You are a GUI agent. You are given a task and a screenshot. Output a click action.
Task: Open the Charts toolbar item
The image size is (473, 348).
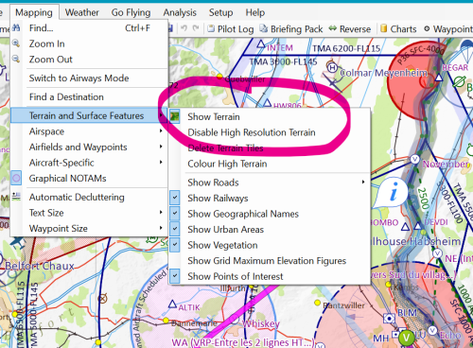click(398, 29)
